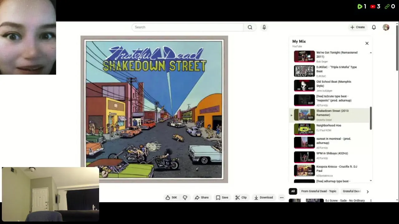Click the search magnifier button

coord(250,27)
